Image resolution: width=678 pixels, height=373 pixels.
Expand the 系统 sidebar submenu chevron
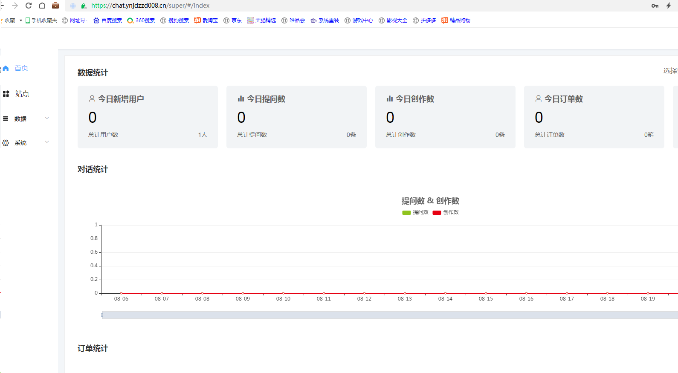pos(47,142)
